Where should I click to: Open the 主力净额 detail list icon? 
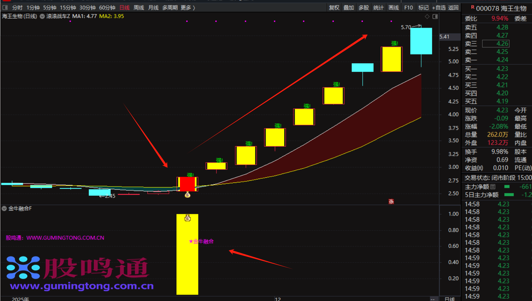(x=493, y=187)
